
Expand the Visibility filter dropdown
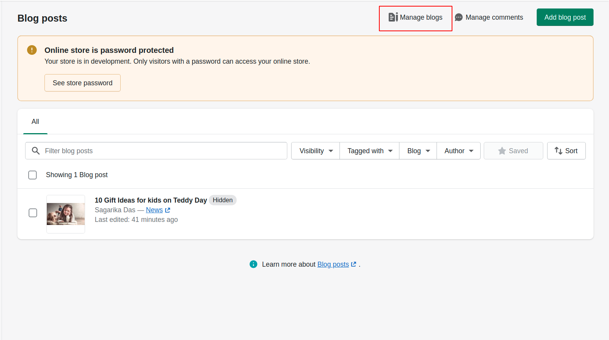pos(316,151)
